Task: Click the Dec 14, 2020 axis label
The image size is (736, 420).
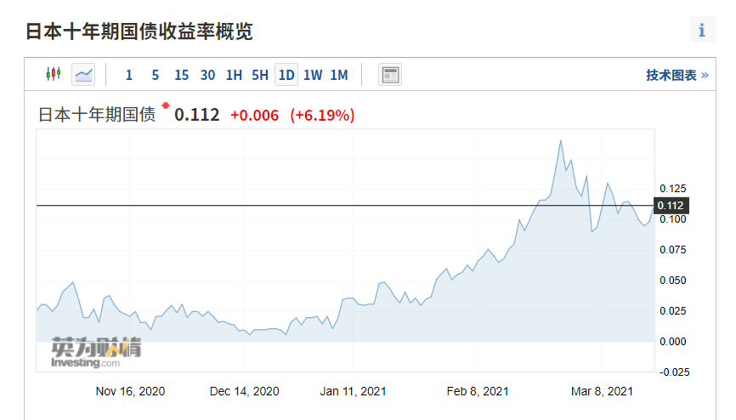Action: 244,391
